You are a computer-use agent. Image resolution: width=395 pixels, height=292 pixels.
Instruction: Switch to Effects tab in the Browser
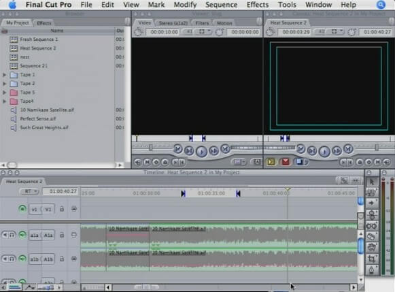pyautogui.click(x=44, y=23)
